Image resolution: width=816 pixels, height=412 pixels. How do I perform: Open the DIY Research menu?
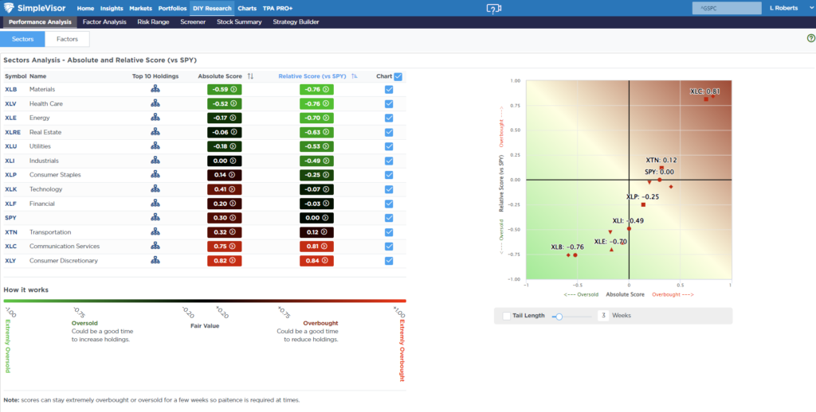[212, 8]
